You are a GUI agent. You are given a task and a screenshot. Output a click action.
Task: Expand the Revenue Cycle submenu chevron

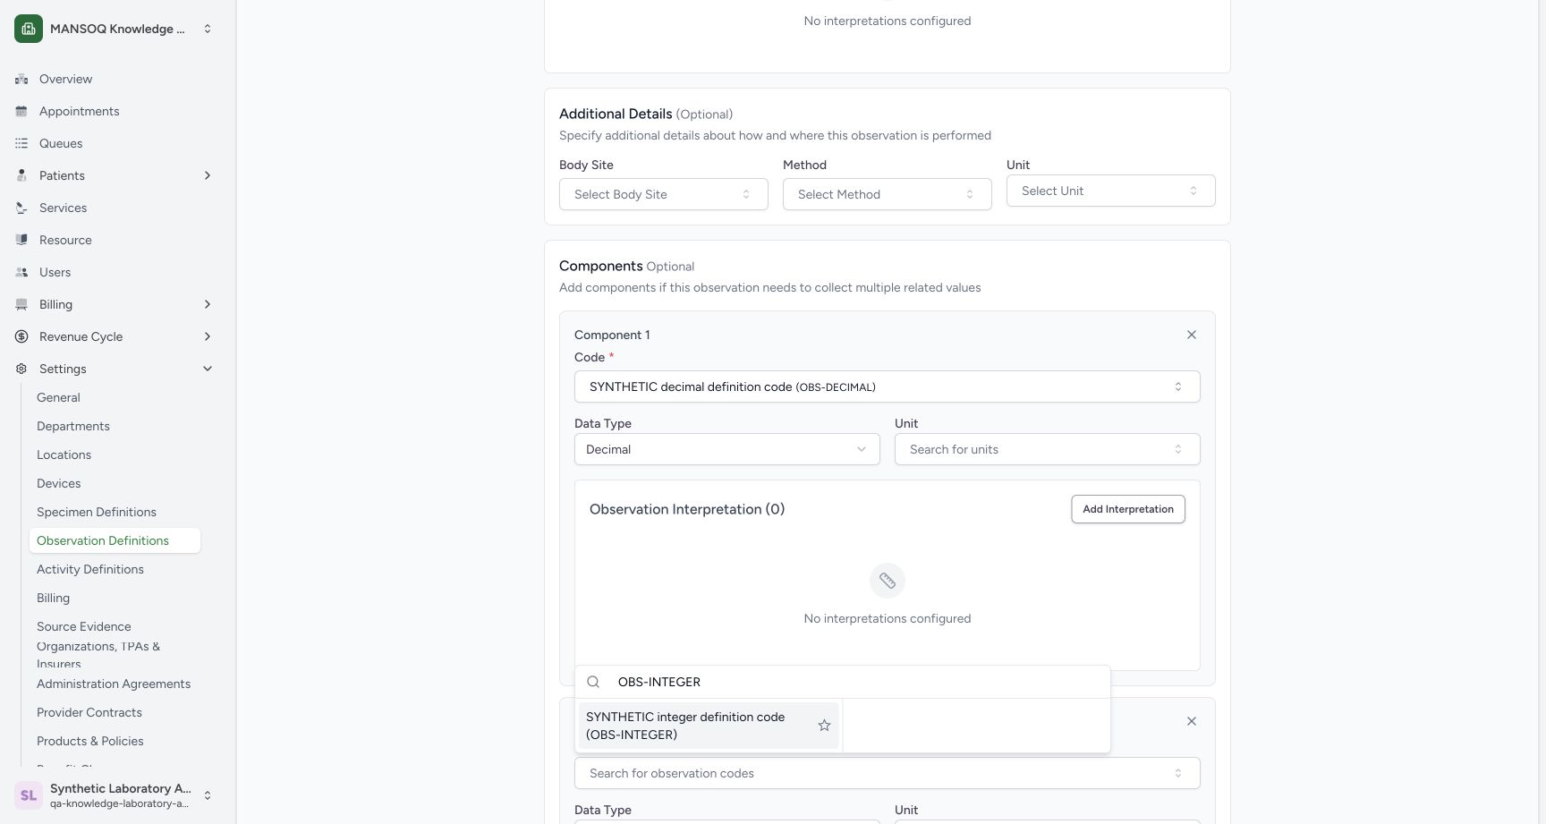coord(208,336)
